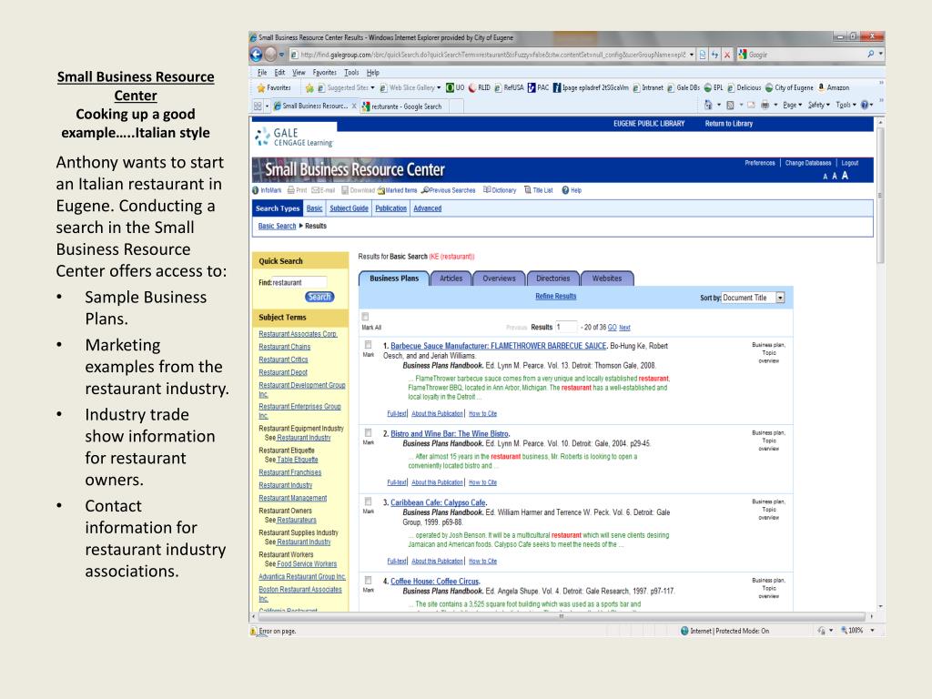Click the Print icon in the Gale toolbar
The height and width of the screenshot is (699, 932).
click(290, 191)
